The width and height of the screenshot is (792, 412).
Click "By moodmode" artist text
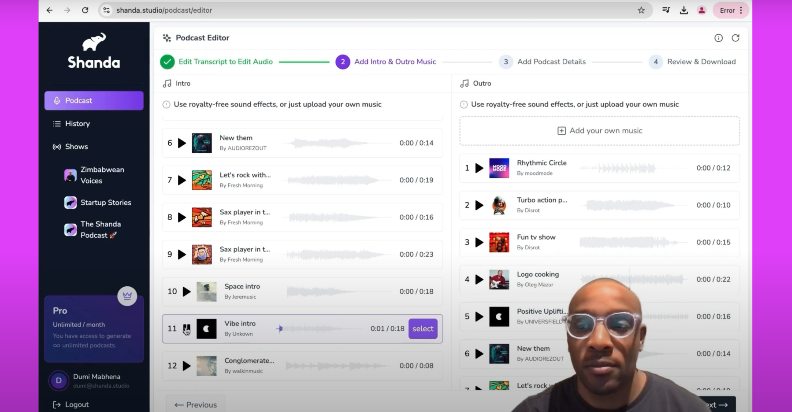coord(535,174)
